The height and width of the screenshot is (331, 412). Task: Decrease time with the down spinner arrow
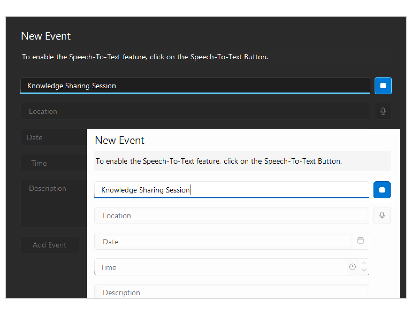[364, 270]
